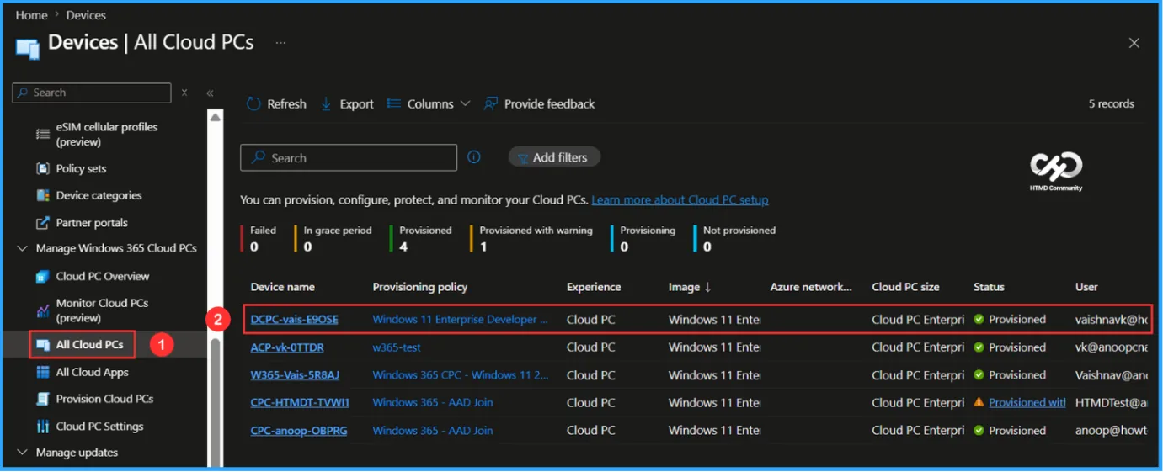
Task: Click the sidebar scrollbar up arrow
Action: click(x=216, y=119)
